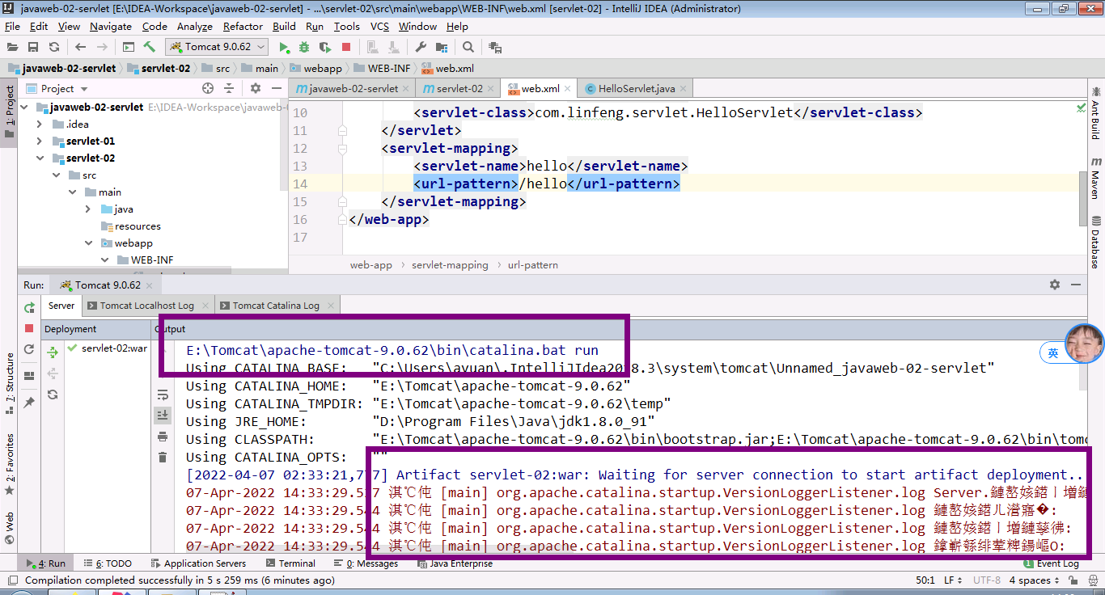The width and height of the screenshot is (1105, 595).
Task: Run Tomcat with the green play icon
Action: [x=284, y=47]
